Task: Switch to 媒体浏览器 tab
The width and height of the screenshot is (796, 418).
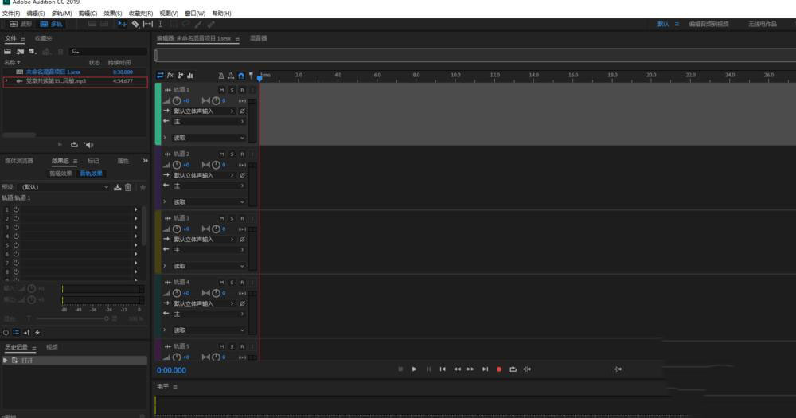Action: [x=19, y=161]
